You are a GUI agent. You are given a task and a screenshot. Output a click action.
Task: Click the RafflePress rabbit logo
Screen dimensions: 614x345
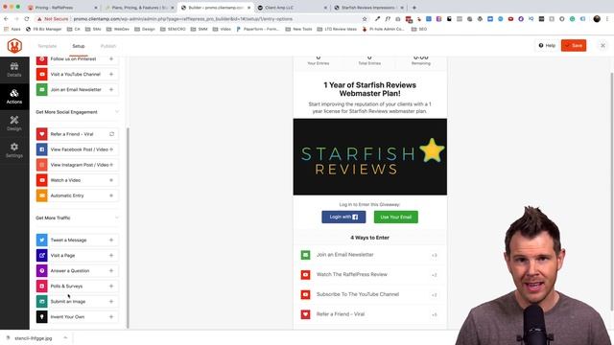pos(14,46)
